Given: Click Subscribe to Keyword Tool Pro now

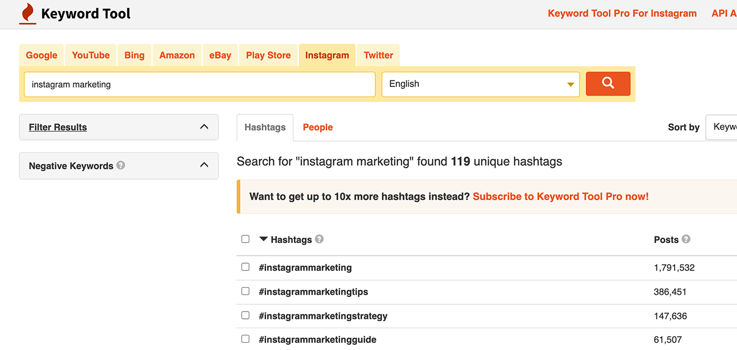Looking at the screenshot, I should (561, 196).
